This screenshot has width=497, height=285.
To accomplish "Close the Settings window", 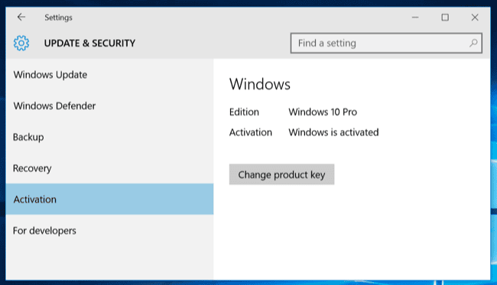I will (475, 18).
